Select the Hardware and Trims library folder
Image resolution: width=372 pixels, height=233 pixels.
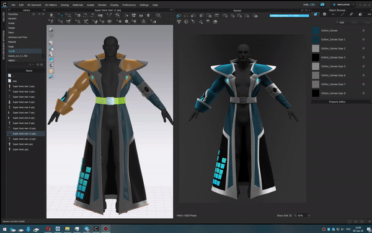17,37
